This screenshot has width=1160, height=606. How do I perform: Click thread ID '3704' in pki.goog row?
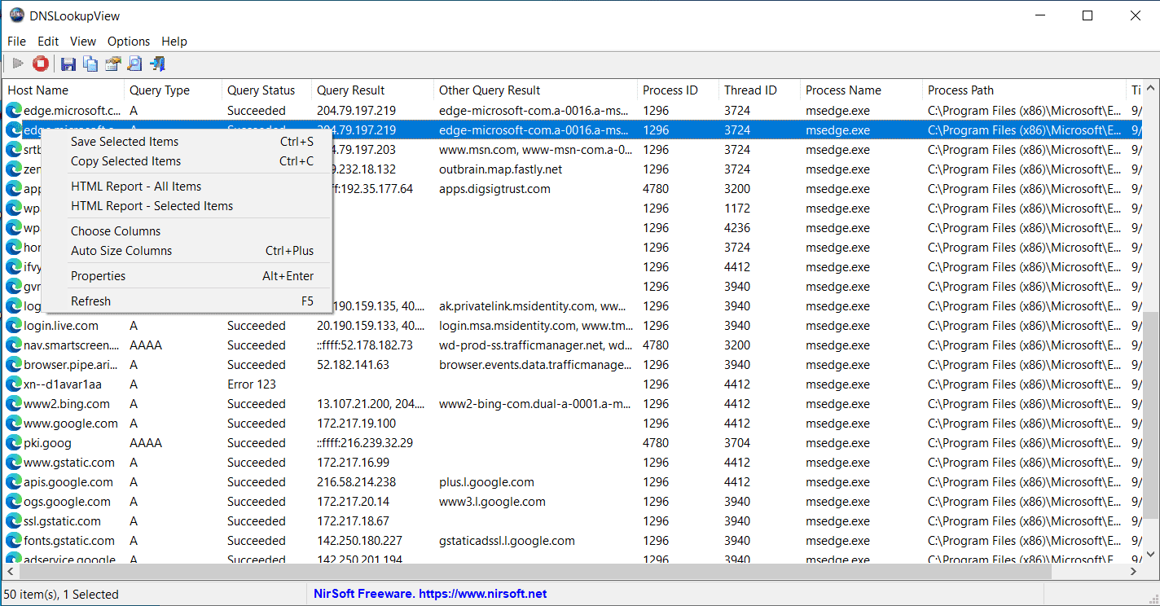(737, 443)
